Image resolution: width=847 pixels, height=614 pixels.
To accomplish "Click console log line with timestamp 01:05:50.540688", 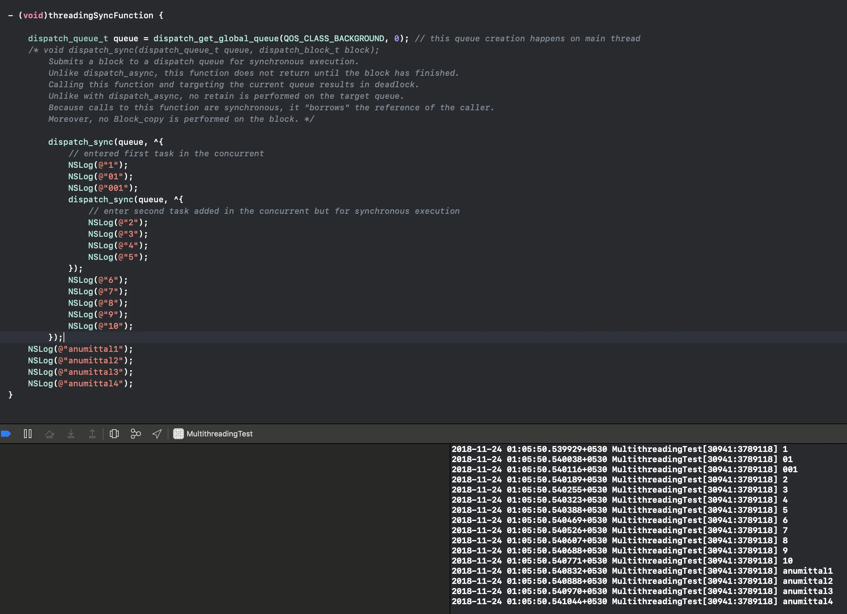I will [619, 550].
